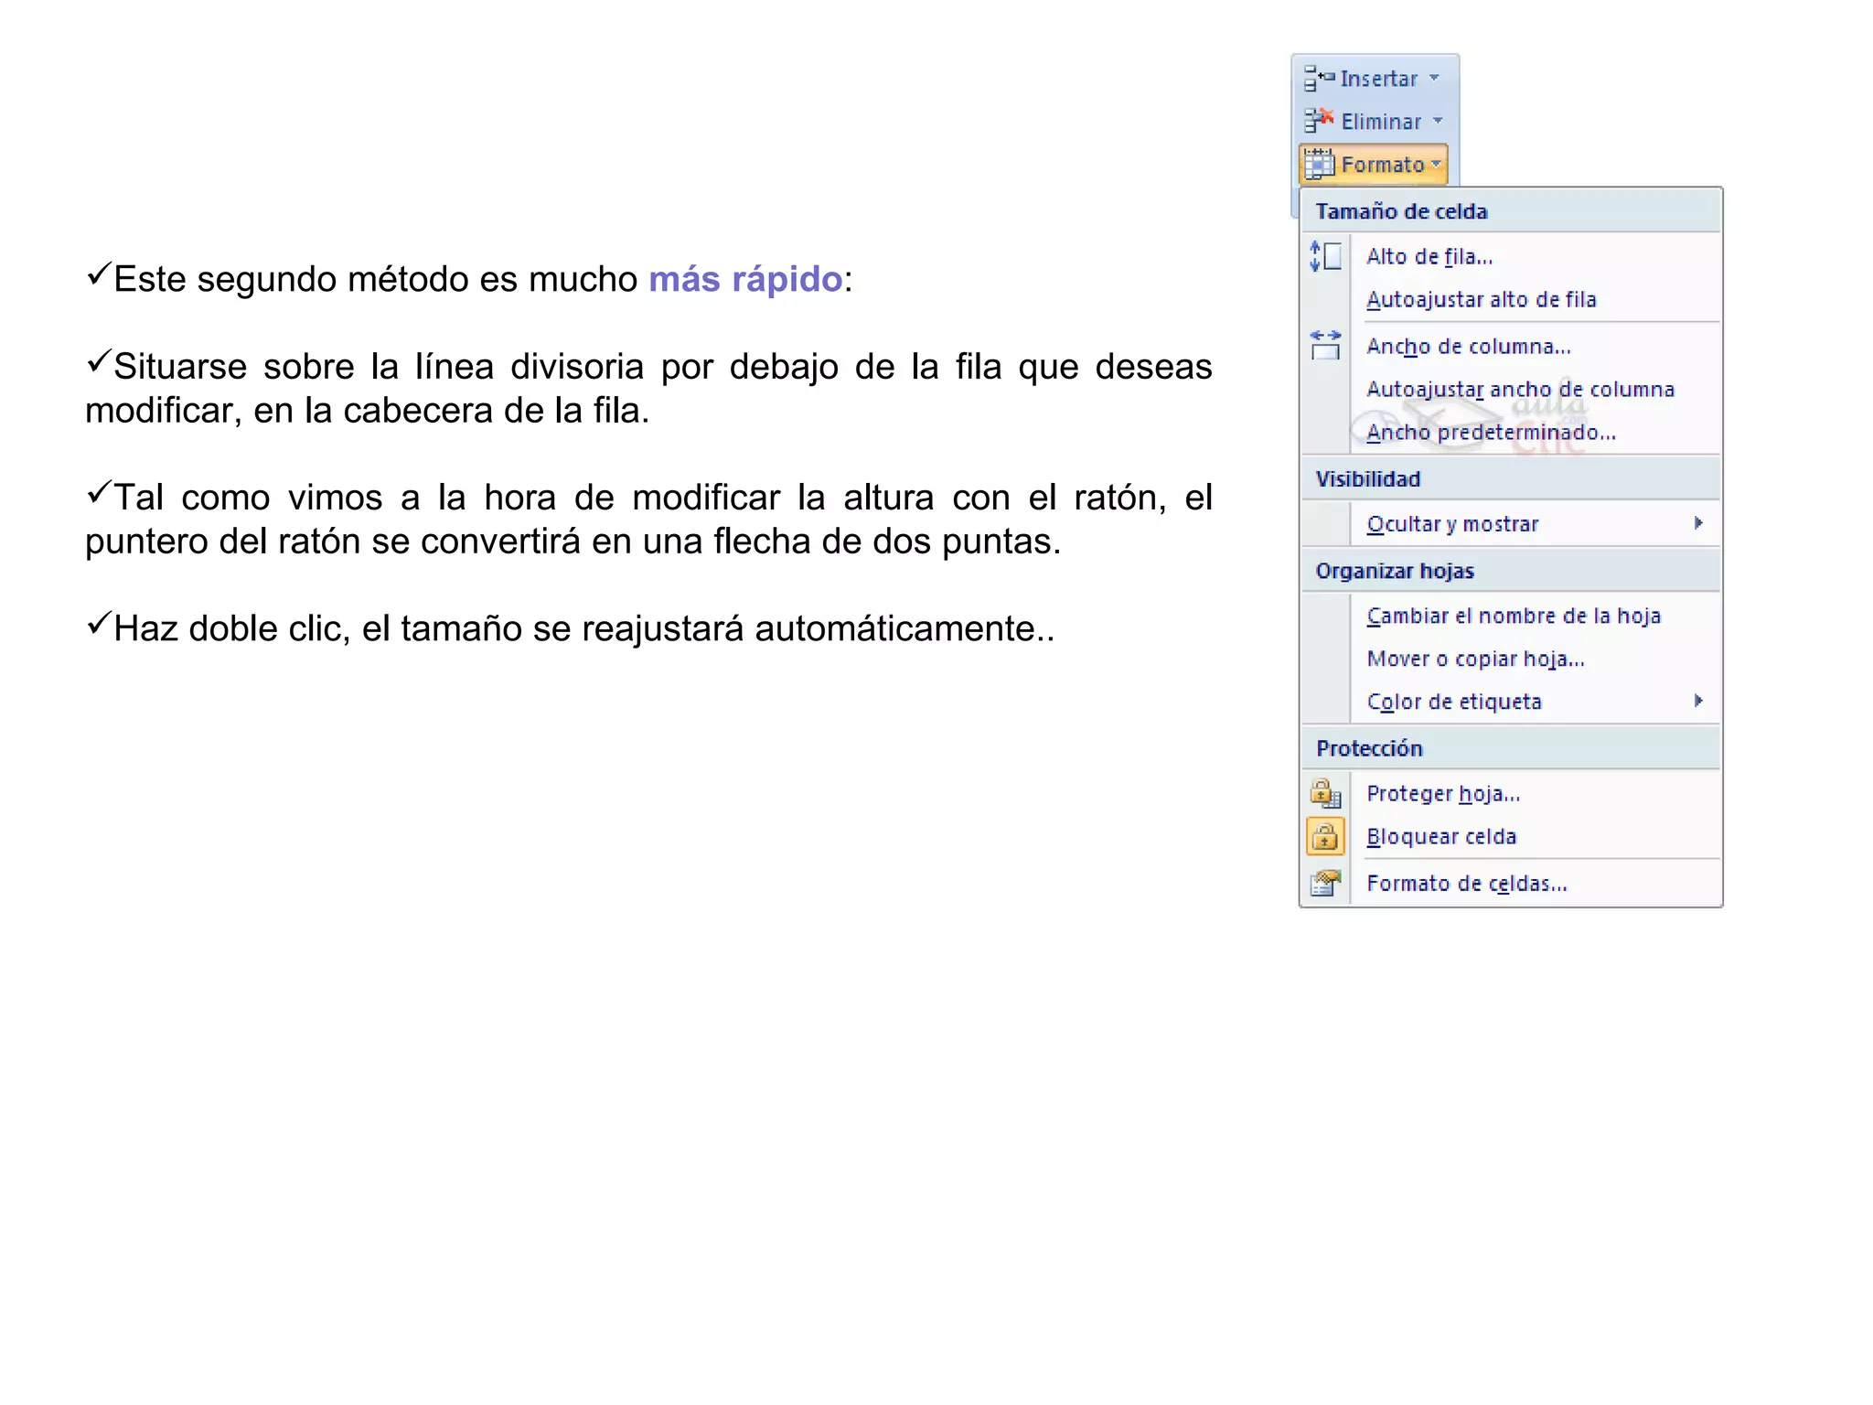Click the Eliminar button label

coord(1381,121)
